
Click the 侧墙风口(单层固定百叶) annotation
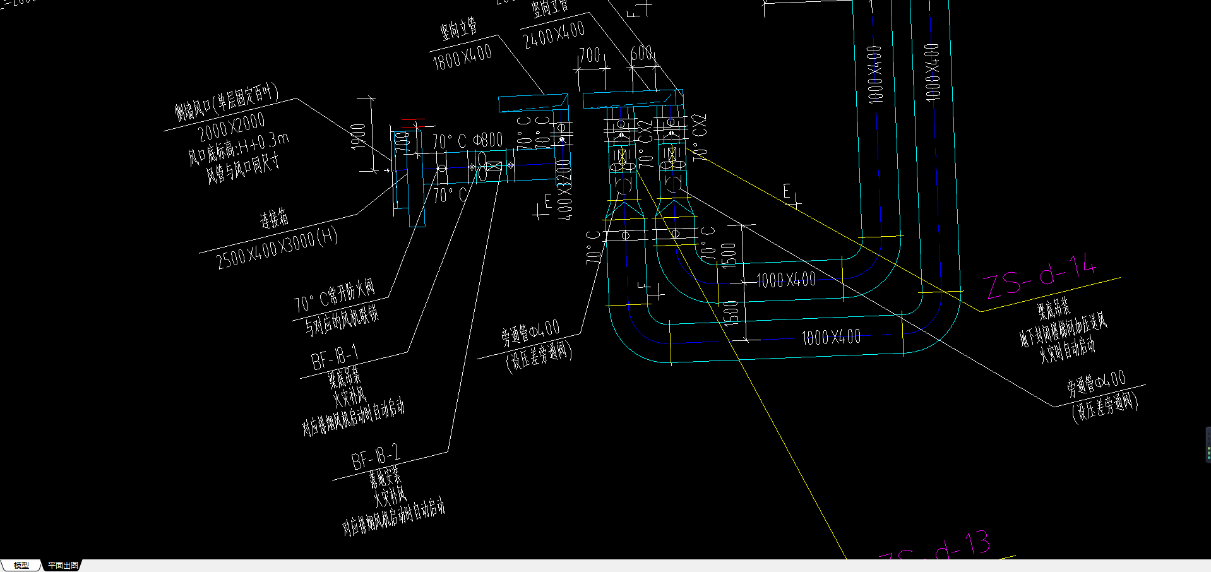[226, 102]
